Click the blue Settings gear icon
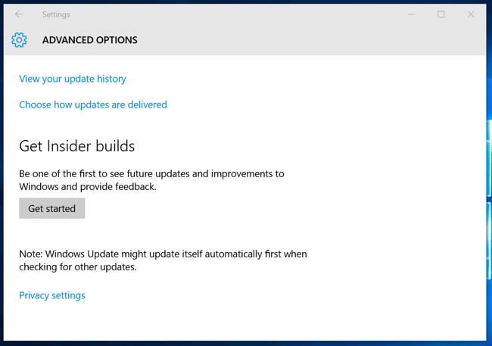Screen dimensions: 492x346 coord(19,40)
